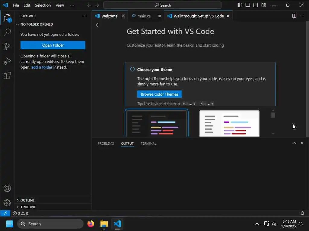Click the network display tray icon

[x=266, y=224]
